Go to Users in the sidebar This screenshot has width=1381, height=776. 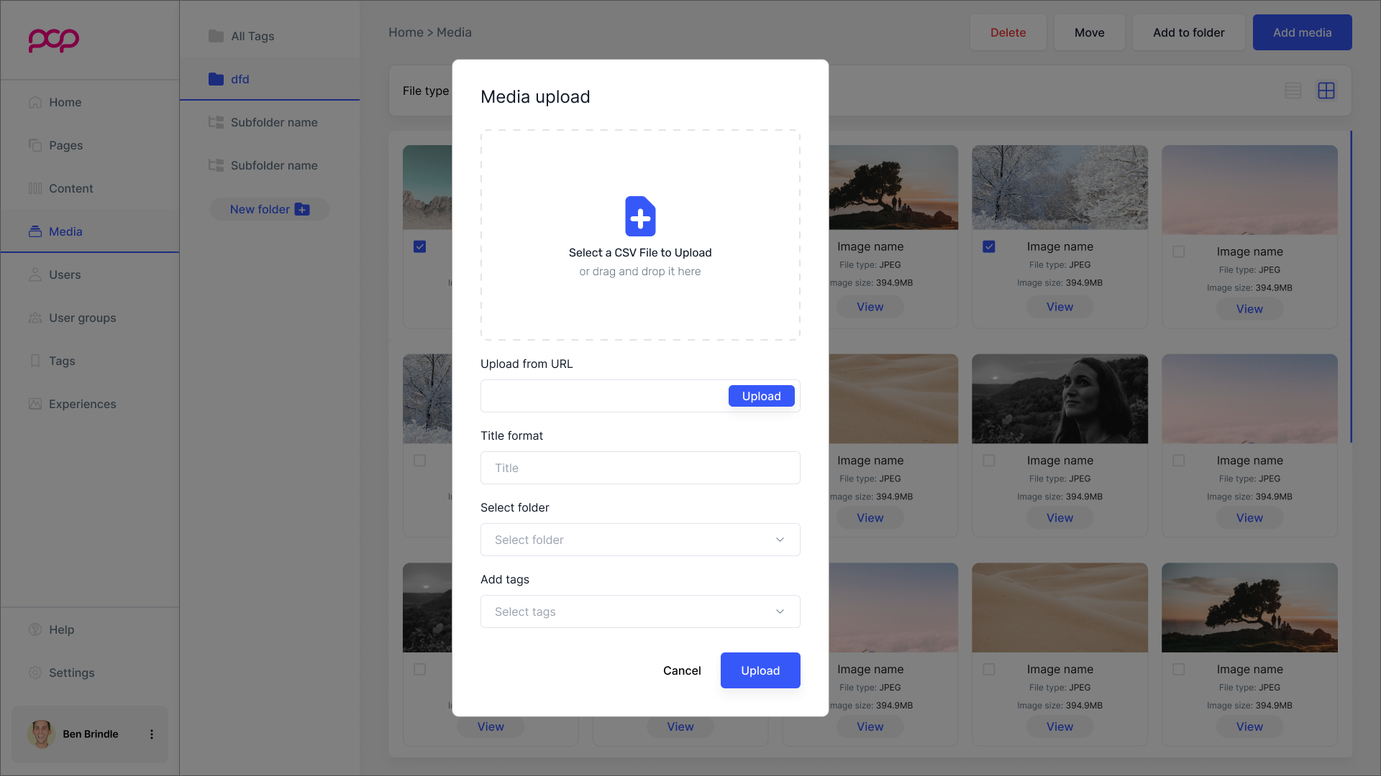click(x=65, y=274)
